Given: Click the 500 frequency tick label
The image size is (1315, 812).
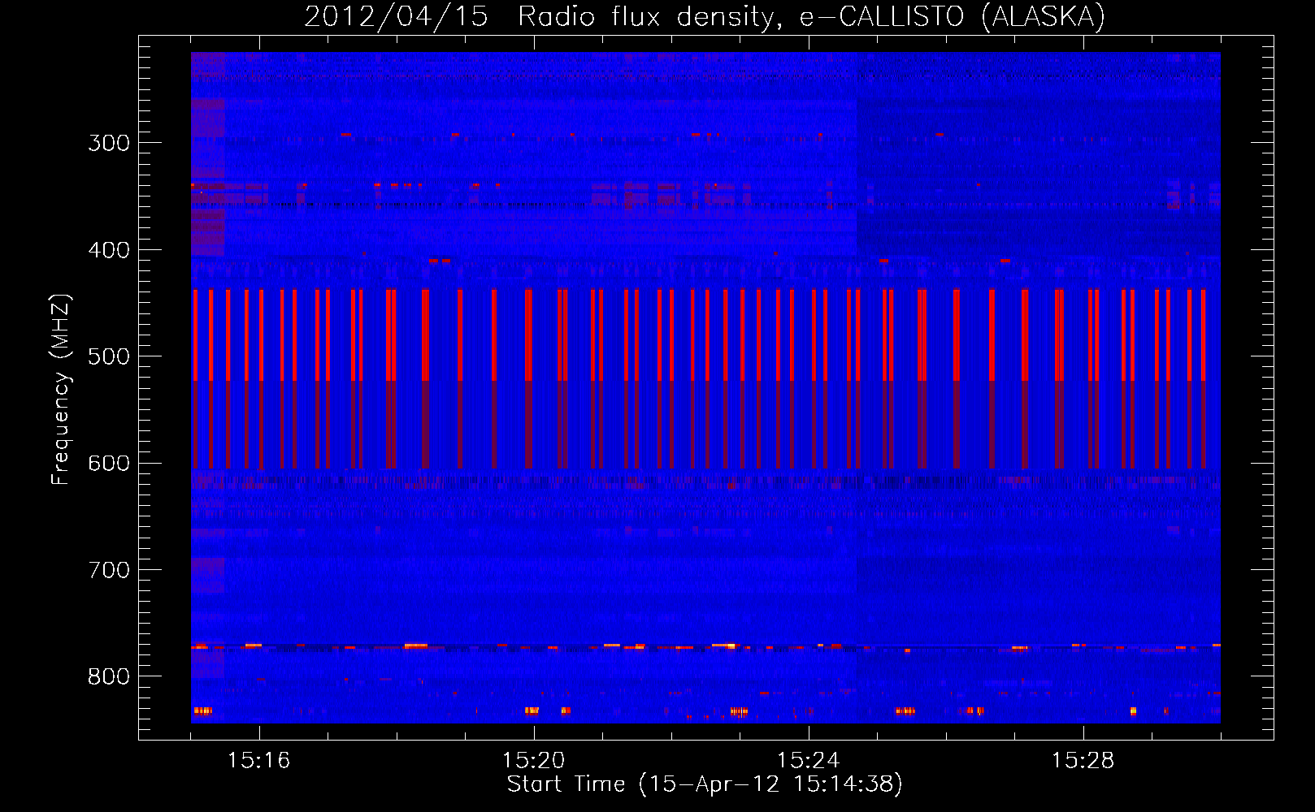Looking at the screenshot, I should tap(109, 356).
